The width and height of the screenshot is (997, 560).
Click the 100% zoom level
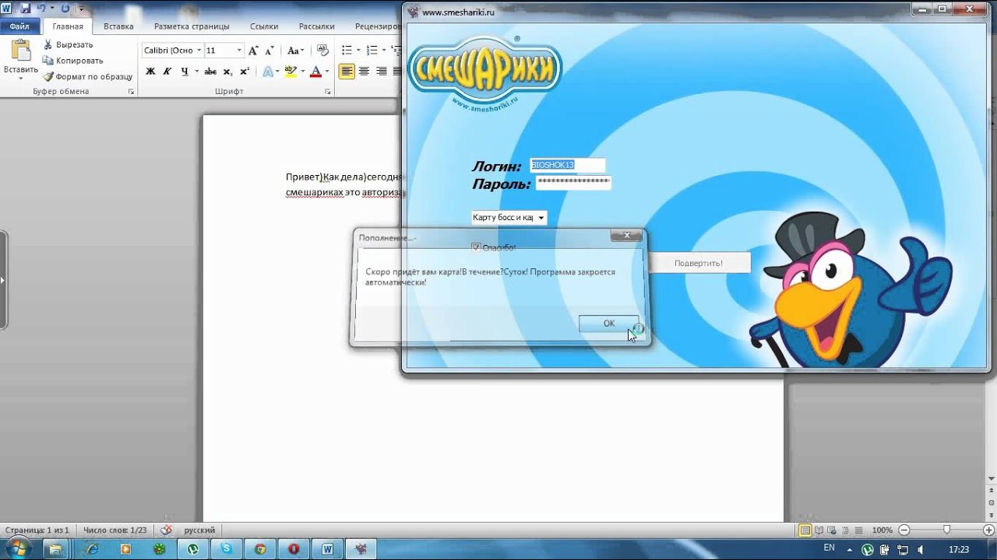click(x=882, y=530)
